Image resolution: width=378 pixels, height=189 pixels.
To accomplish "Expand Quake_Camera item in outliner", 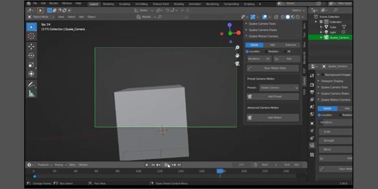I will pos(321,38).
